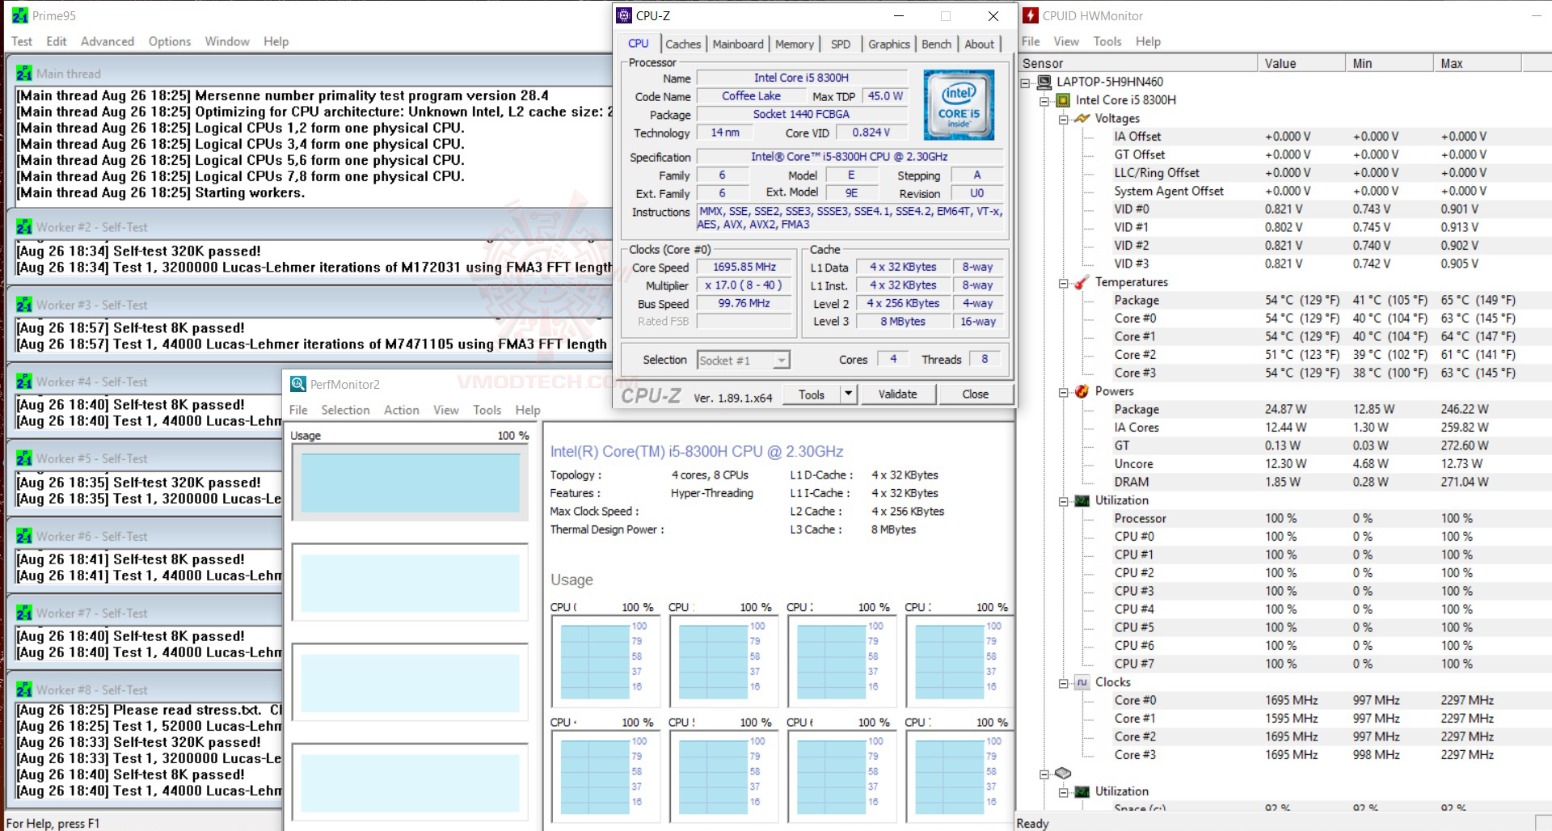Open the Tools button dropdown arrow in CPU-Z
This screenshot has width=1552, height=831.
click(848, 394)
